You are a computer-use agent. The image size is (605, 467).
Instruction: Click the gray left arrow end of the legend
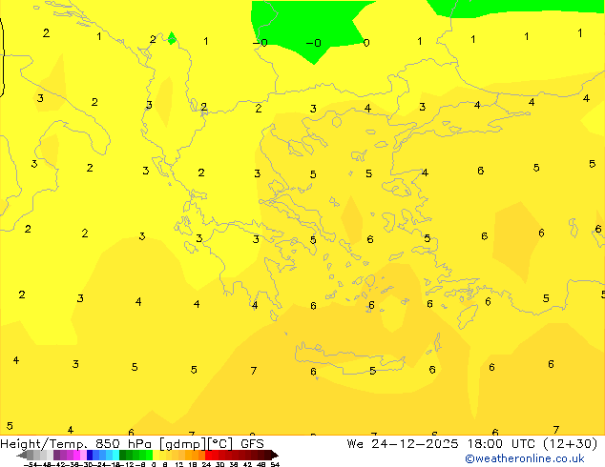pyautogui.click(x=22, y=455)
